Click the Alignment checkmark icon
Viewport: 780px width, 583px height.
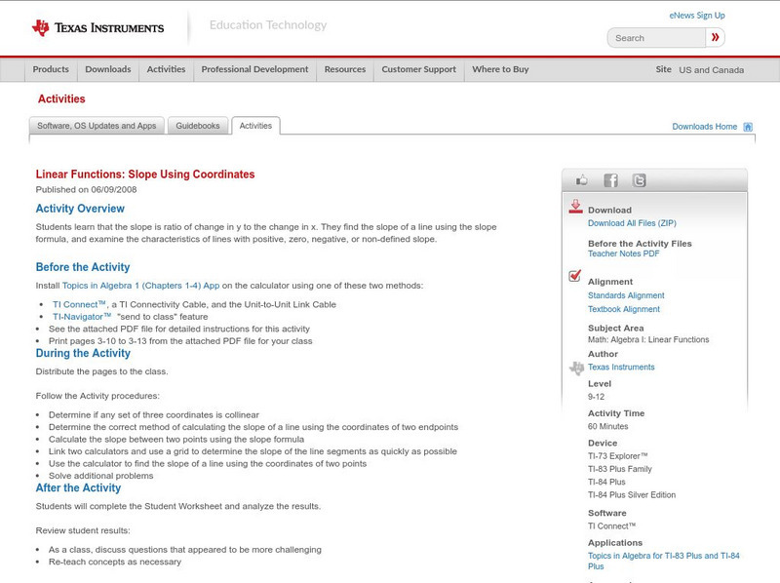(x=575, y=276)
